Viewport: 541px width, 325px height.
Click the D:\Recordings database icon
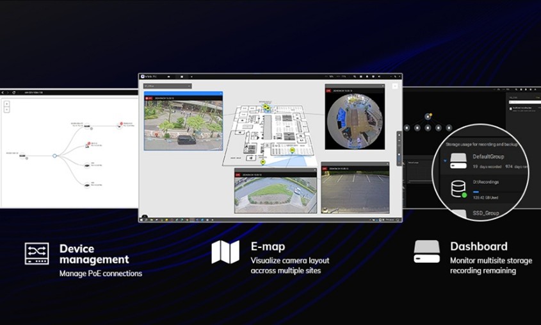pyautogui.click(x=458, y=188)
